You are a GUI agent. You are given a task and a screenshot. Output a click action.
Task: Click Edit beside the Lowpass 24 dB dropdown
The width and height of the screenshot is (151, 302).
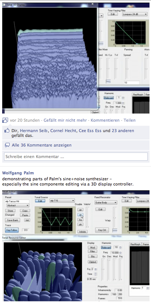point(113,14)
